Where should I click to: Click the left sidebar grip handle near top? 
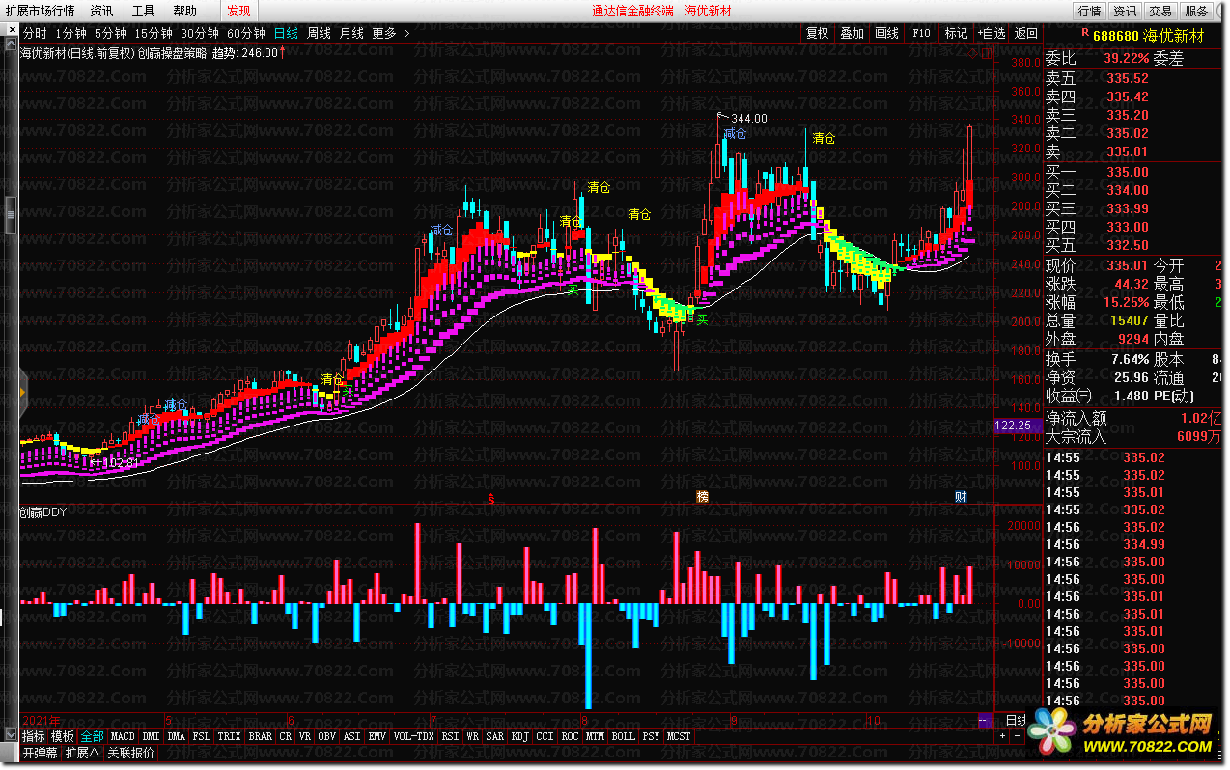[x=12, y=214]
